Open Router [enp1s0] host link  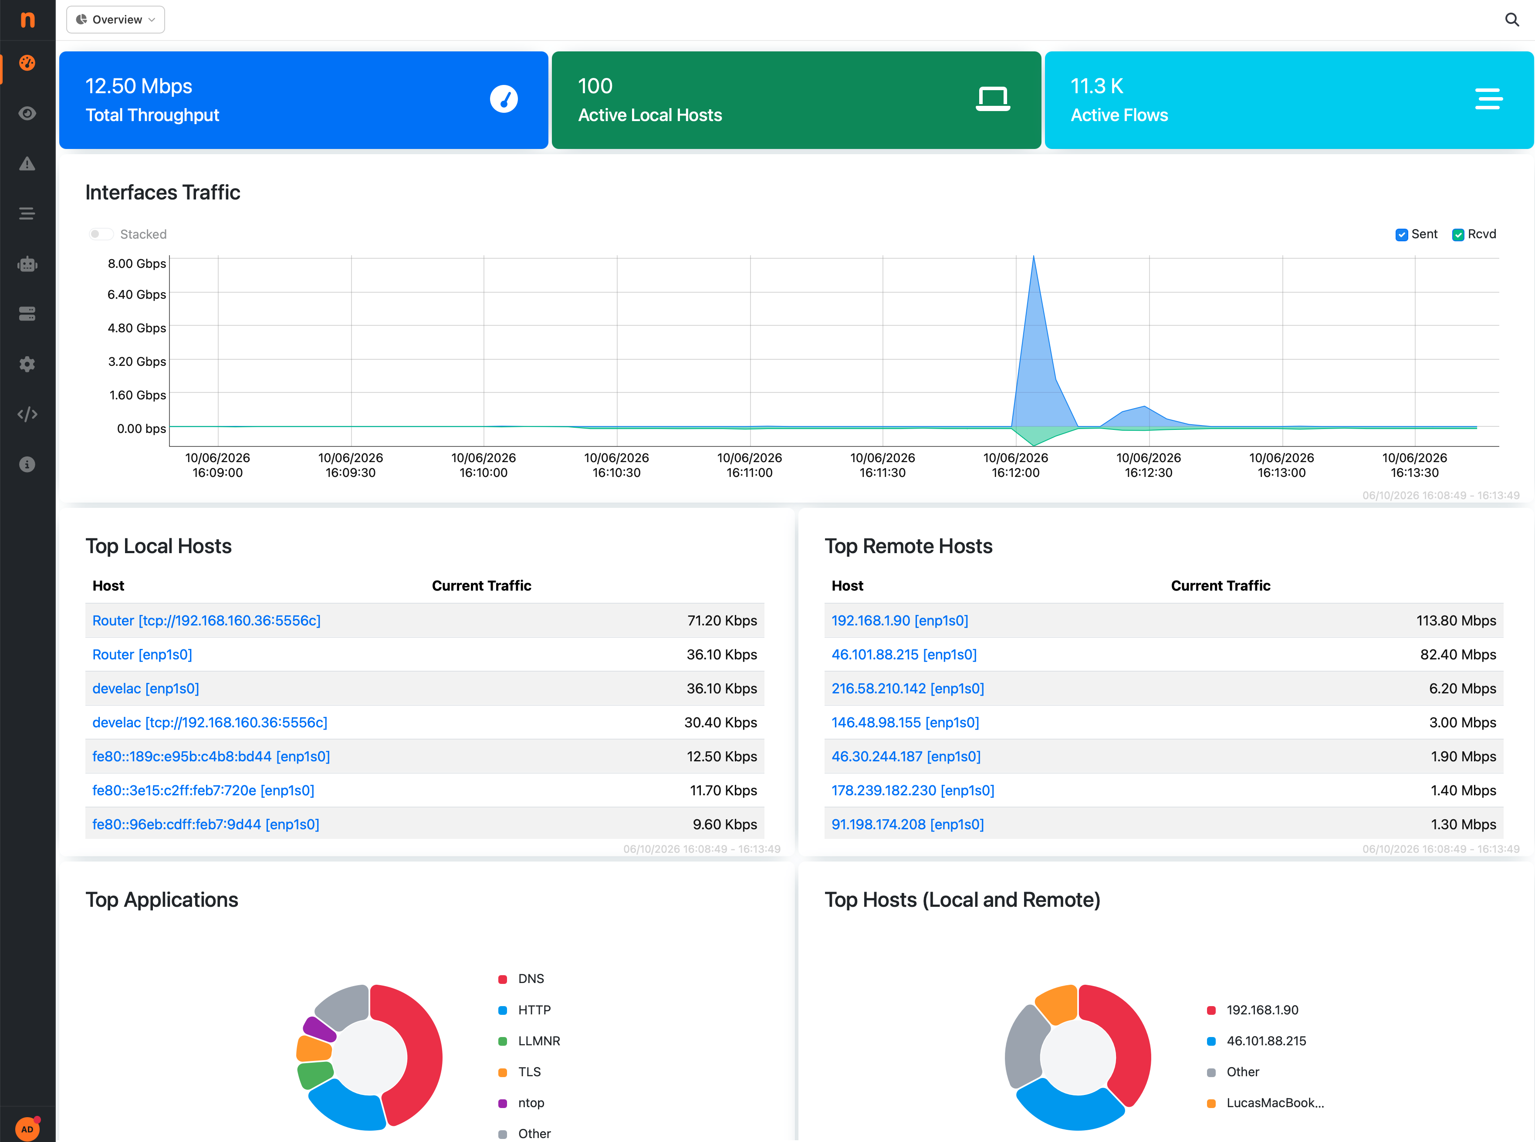(x=142, y=655)
